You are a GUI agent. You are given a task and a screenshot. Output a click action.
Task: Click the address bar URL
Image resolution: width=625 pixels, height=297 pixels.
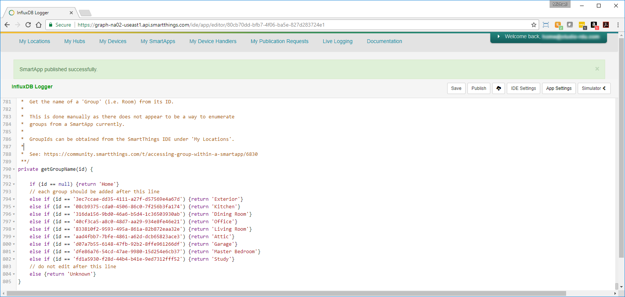click(x=201, y=25)
